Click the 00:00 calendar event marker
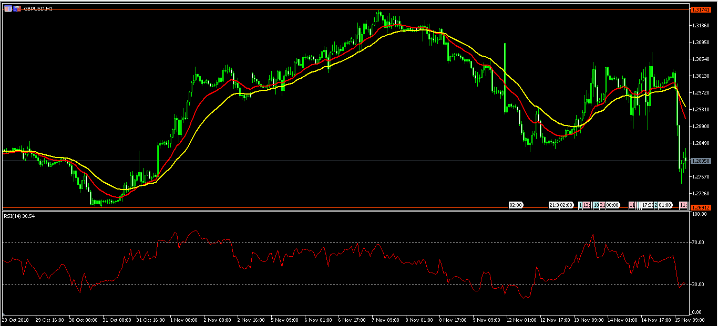The image size is (718, 326). [612, 205]
